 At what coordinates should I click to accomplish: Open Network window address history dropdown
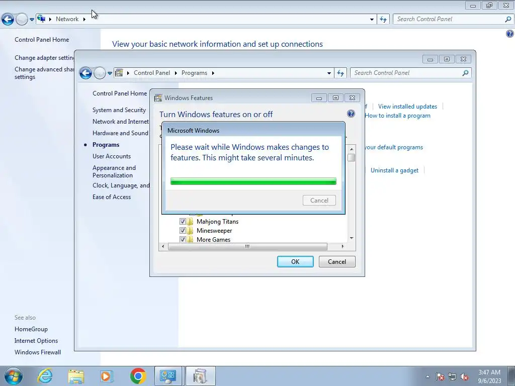tap(372, 20)
